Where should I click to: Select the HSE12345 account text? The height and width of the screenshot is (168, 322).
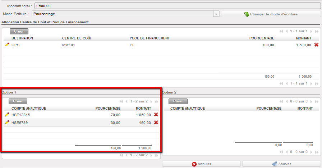click(x=20, y=115)
